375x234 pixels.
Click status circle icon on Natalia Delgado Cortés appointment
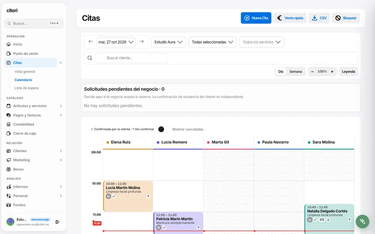(x=310, y=220)
